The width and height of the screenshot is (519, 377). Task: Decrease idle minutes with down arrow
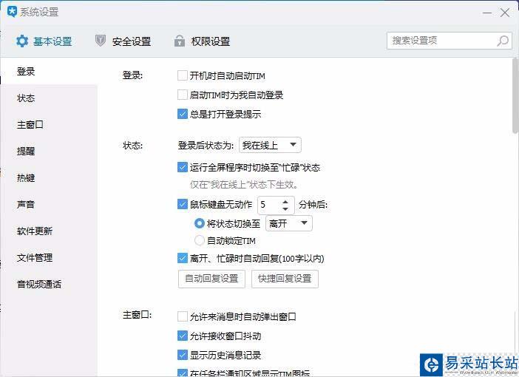tap(285, 209)
